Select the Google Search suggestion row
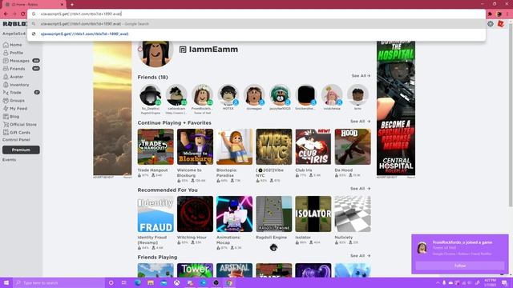This screenshot has width=513, height=288. pyautogui.click(x=256, y=24)
